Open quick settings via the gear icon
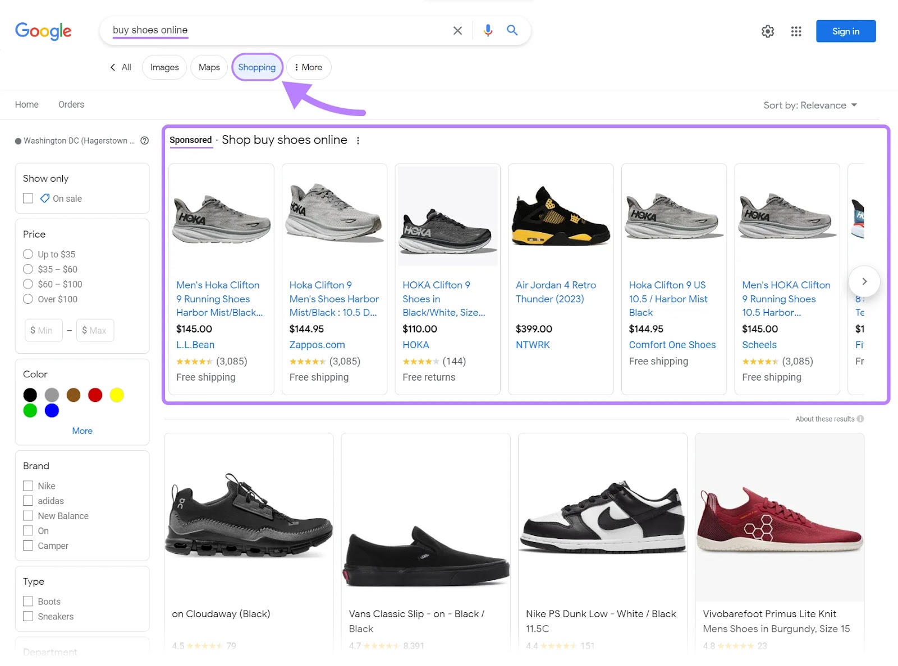This screenshot has height=666, width=898. 767,31
